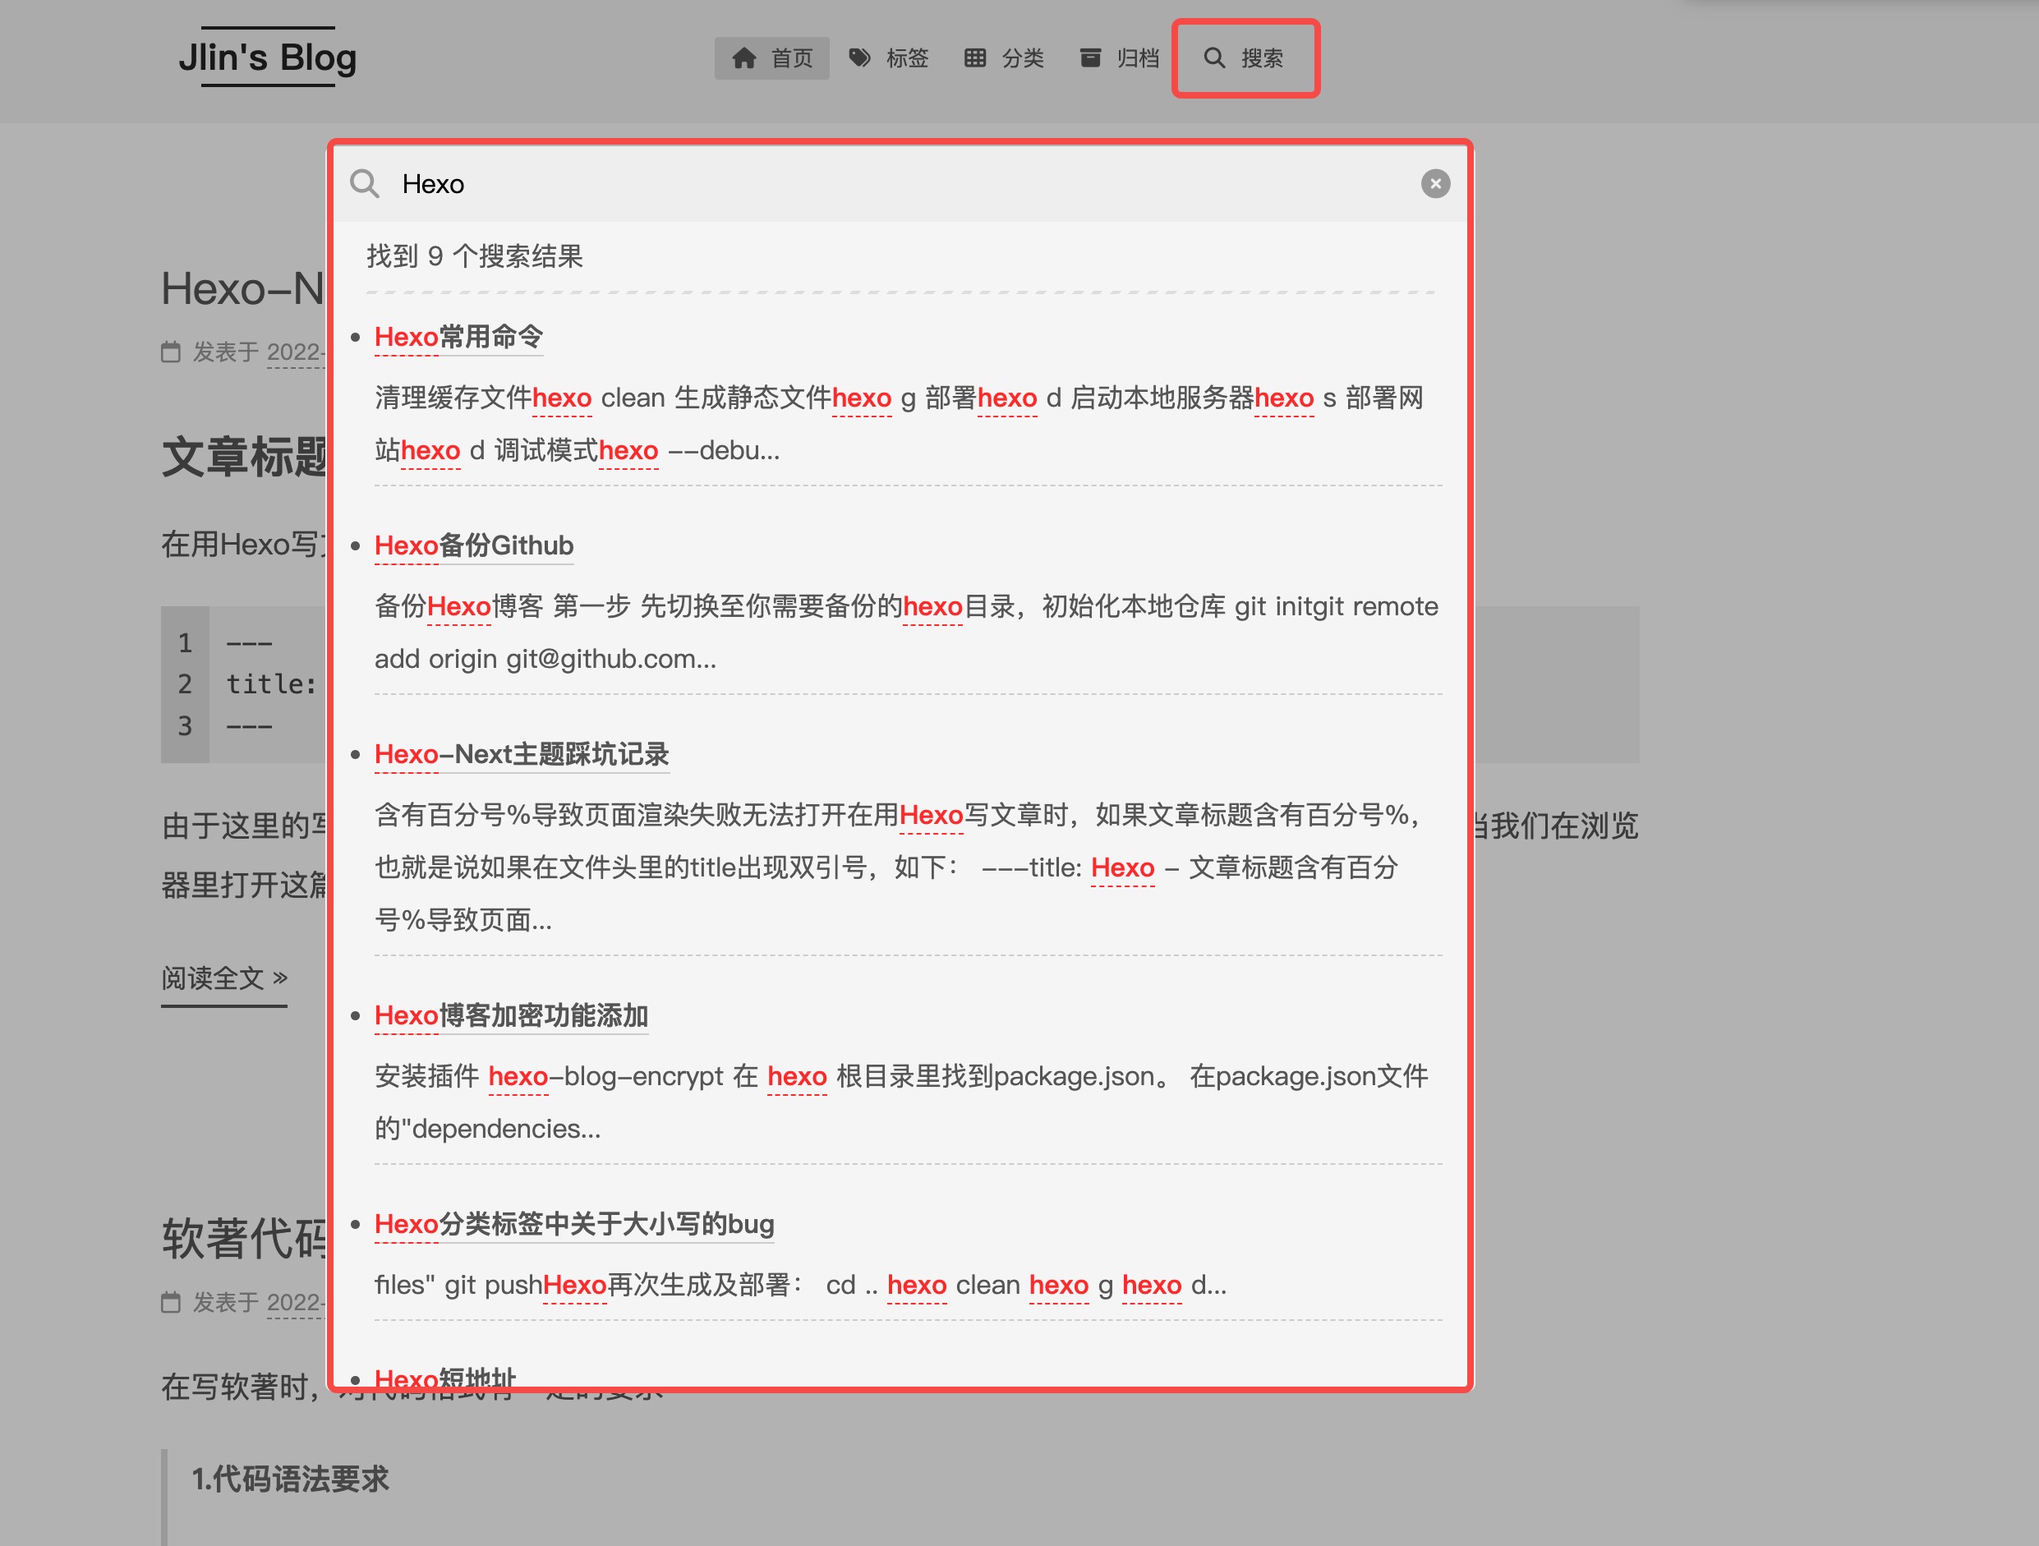The width and height of the screenshot is (2039, 1546).
Task: Click the archive box icon beside 归档
Action: pyautogui.click(x=1090, y=58)
